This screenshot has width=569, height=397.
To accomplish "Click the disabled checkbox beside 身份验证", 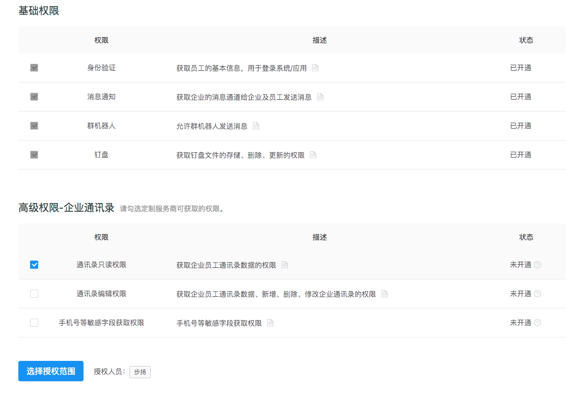I will coord(34,67).
